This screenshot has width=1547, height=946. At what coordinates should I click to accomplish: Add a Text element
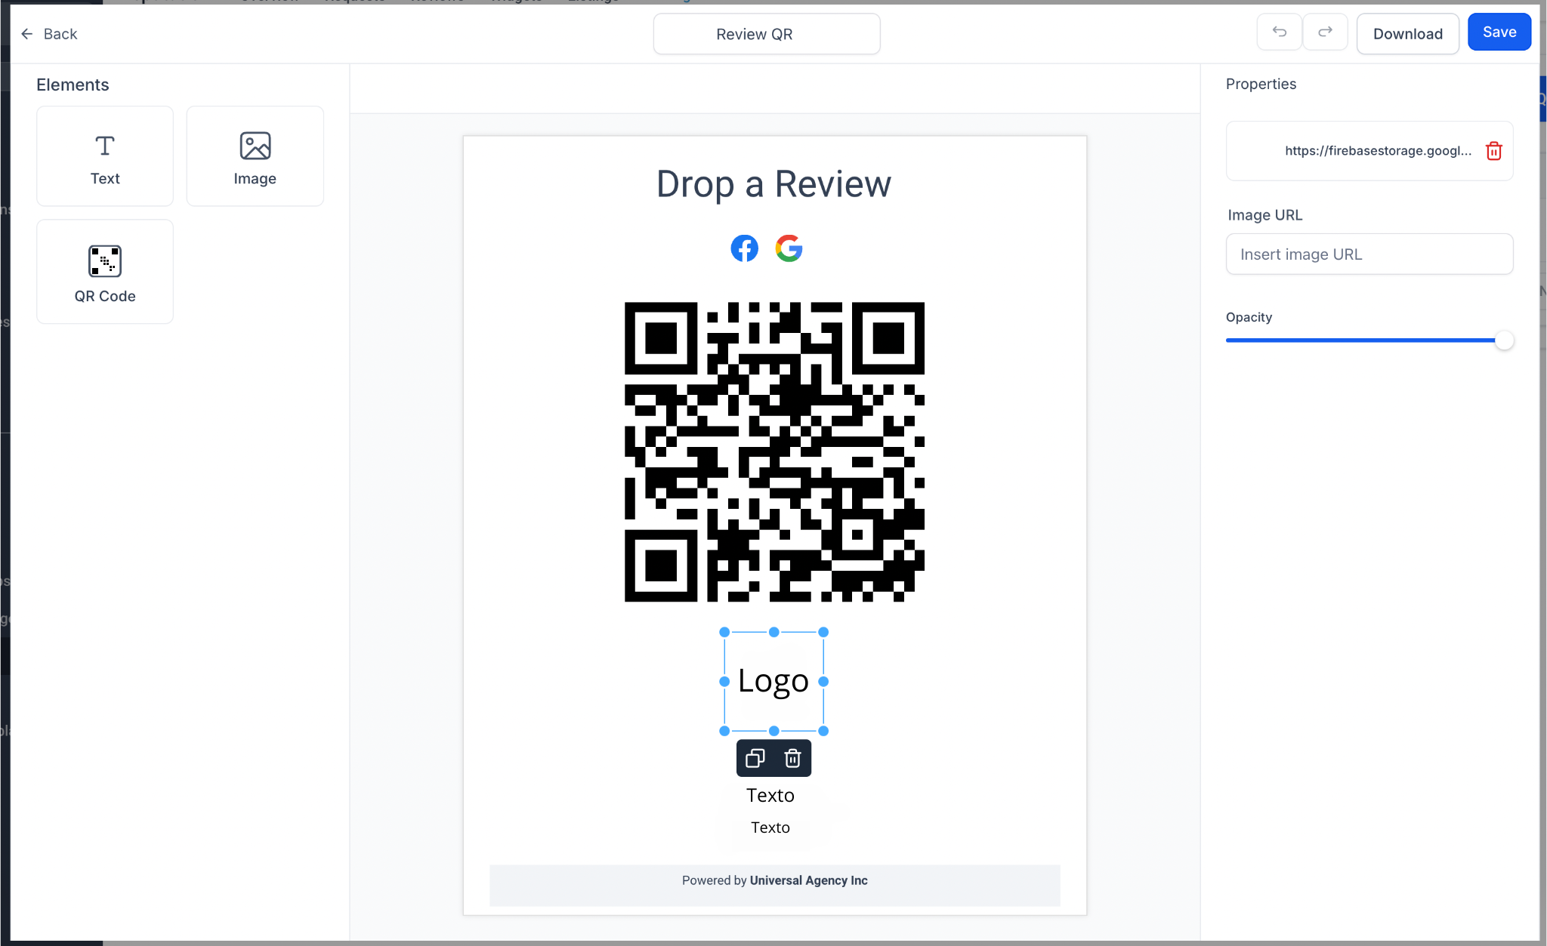[105, 156]
